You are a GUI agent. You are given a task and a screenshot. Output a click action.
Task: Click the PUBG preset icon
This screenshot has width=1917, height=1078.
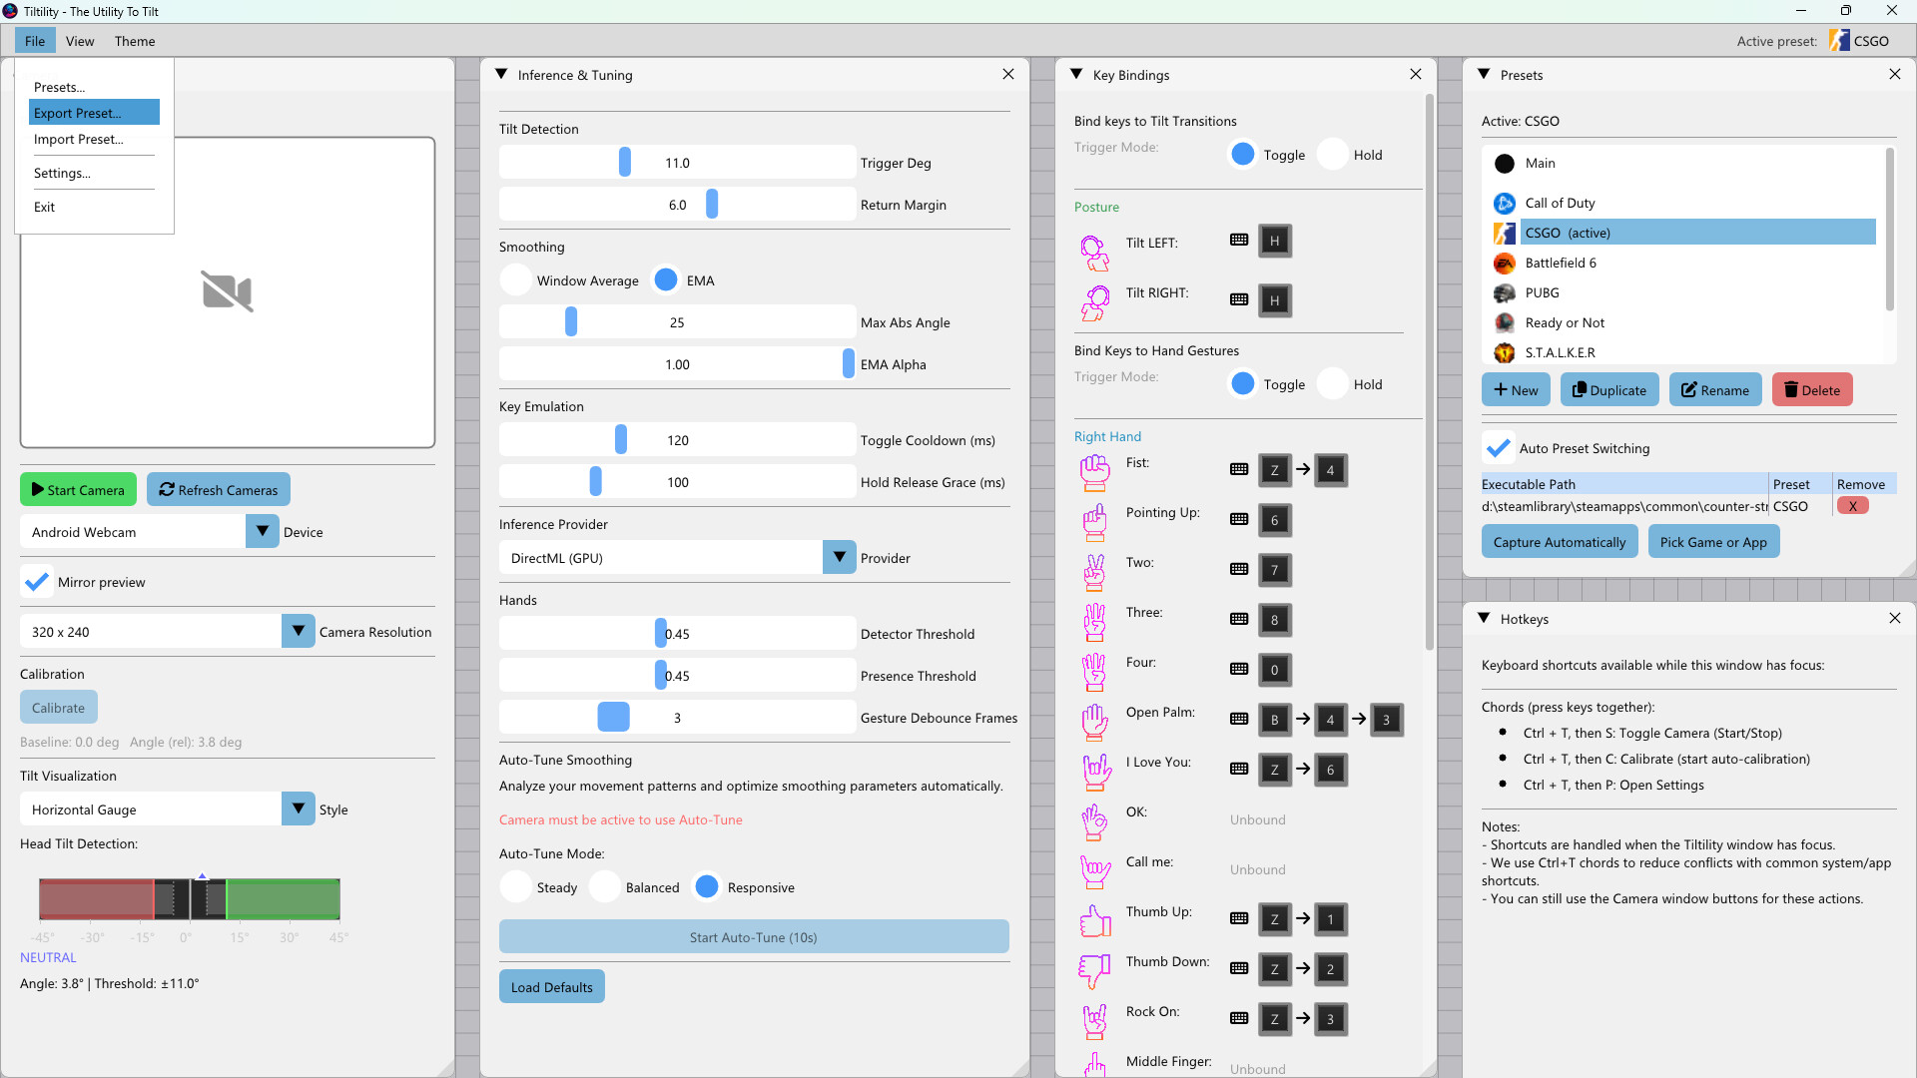[x=1505, y=292]
